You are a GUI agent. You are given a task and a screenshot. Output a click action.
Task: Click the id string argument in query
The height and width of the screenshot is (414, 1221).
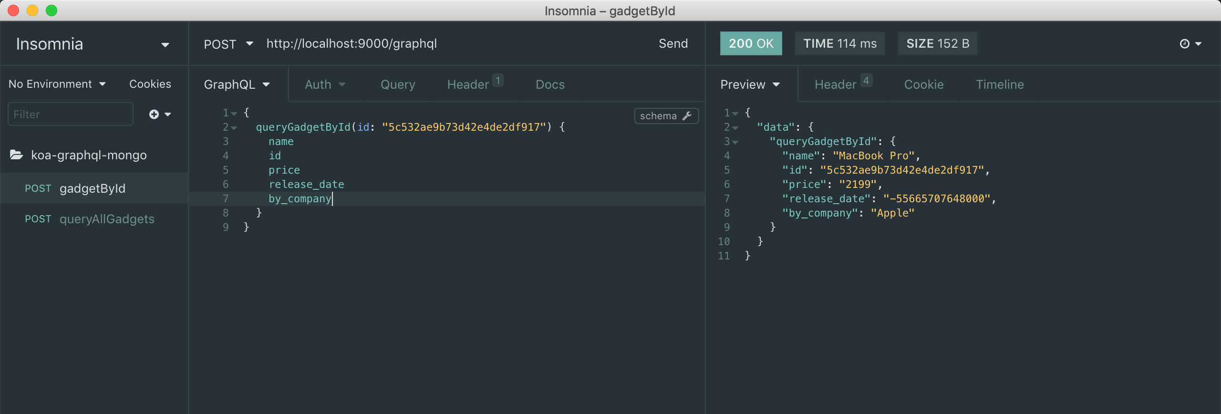click(463, 127)
